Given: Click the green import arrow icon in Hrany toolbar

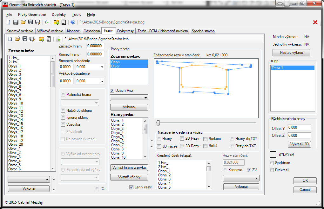Looking at the screenshot, I should (x=58, y=39).
